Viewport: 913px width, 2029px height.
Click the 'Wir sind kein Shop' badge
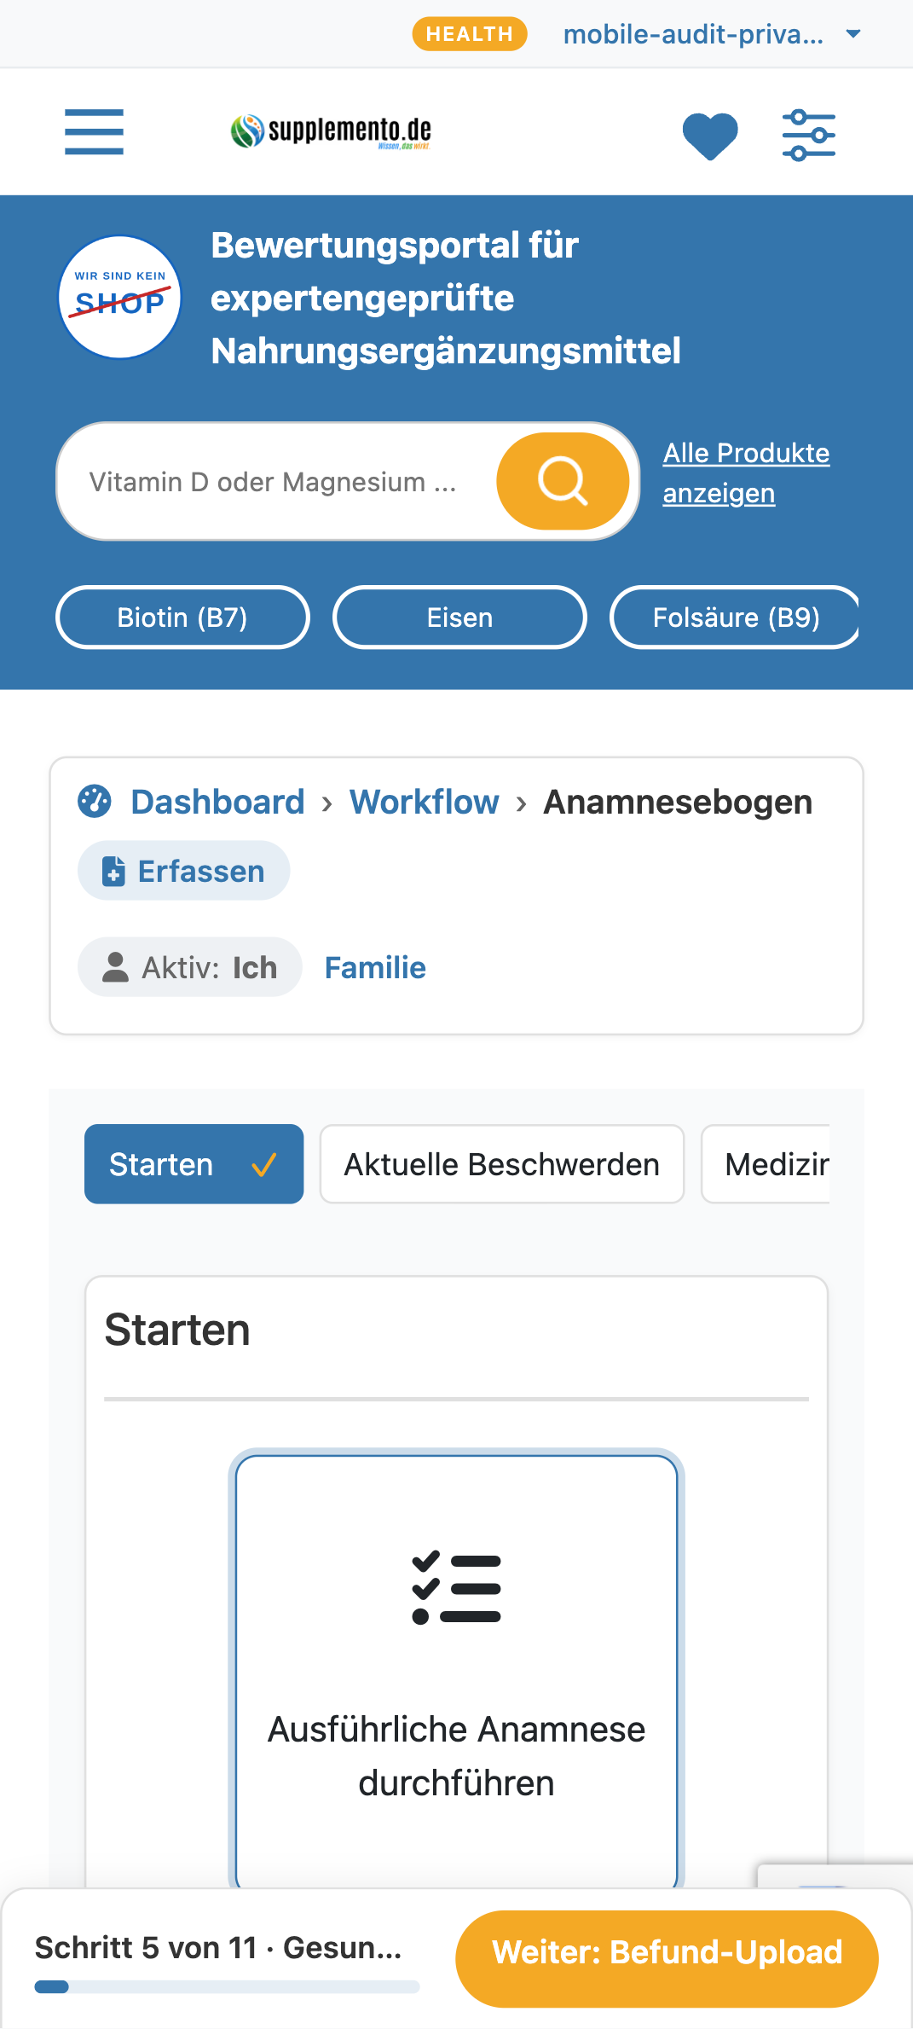coord(120,297)
